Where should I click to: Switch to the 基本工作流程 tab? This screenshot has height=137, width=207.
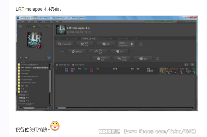(x=71, y=39)
